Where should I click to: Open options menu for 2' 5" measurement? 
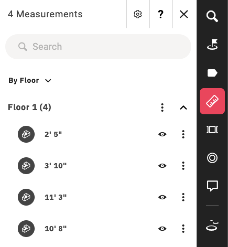[x=183, y=134]
